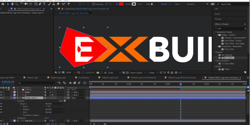
Task: Open the Preview panel heading
Action: (218, 19)
